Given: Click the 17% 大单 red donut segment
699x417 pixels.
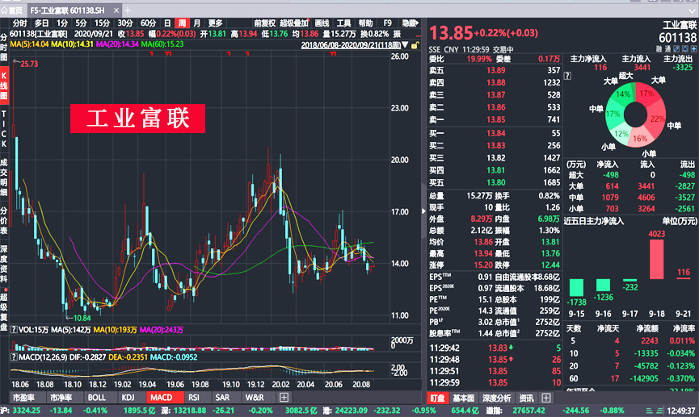Looking at the screenshot, I should point(646,94).
